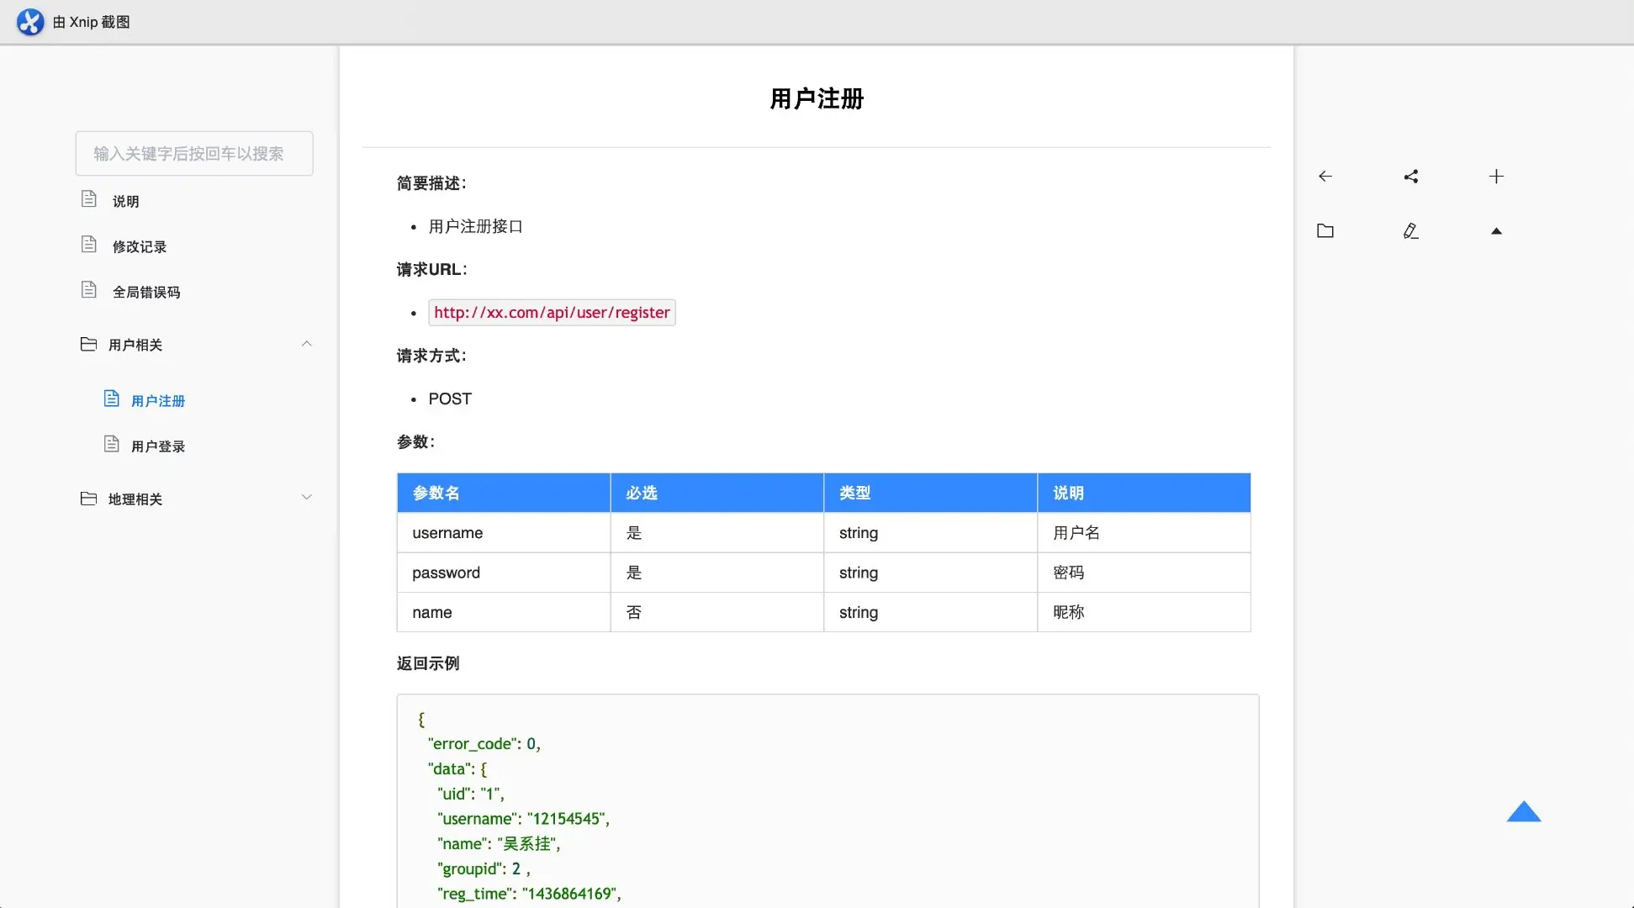Click the 用户相关 folder label

click(x=135, y=346)
